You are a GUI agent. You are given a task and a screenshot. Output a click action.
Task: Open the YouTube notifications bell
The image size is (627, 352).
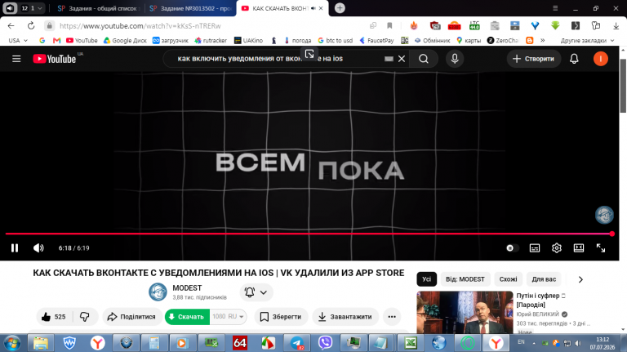(574, 59)
